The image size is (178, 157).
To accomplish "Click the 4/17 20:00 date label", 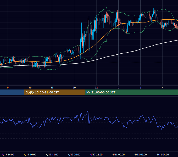I will [74, 154].
